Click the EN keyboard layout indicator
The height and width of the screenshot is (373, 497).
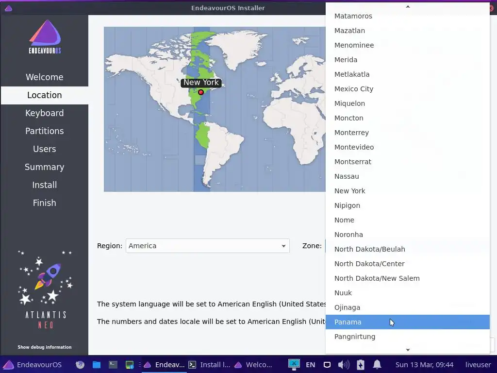310,365
